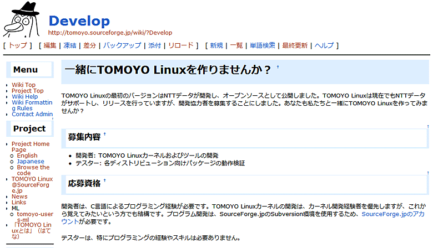Click anchor icon next to 募集内容 heading
433x248 pixels.
pos(105,134)
